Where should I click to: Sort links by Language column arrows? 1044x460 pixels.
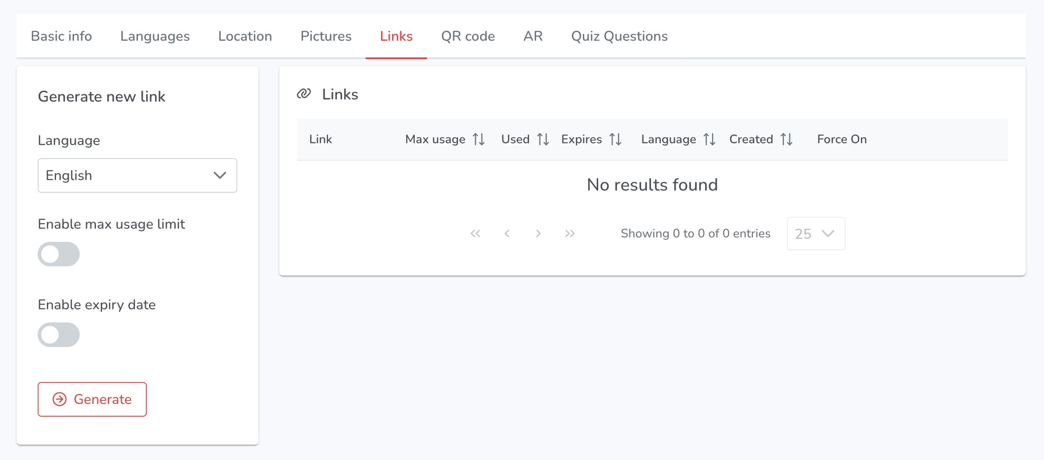coord(709,139)
